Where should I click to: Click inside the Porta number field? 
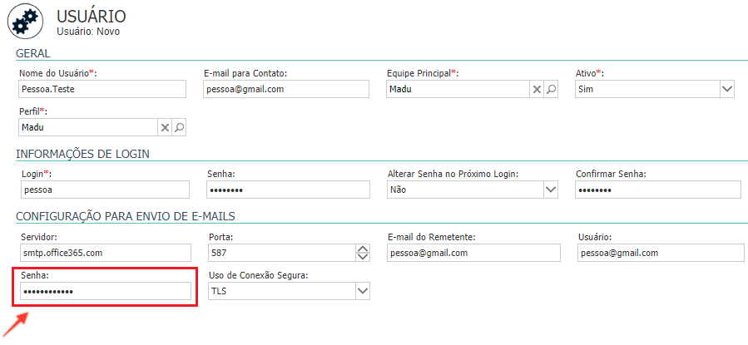[x=282, y=253]
